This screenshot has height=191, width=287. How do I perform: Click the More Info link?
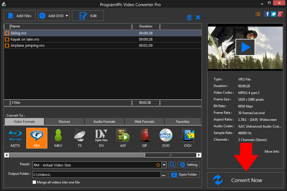272,151
